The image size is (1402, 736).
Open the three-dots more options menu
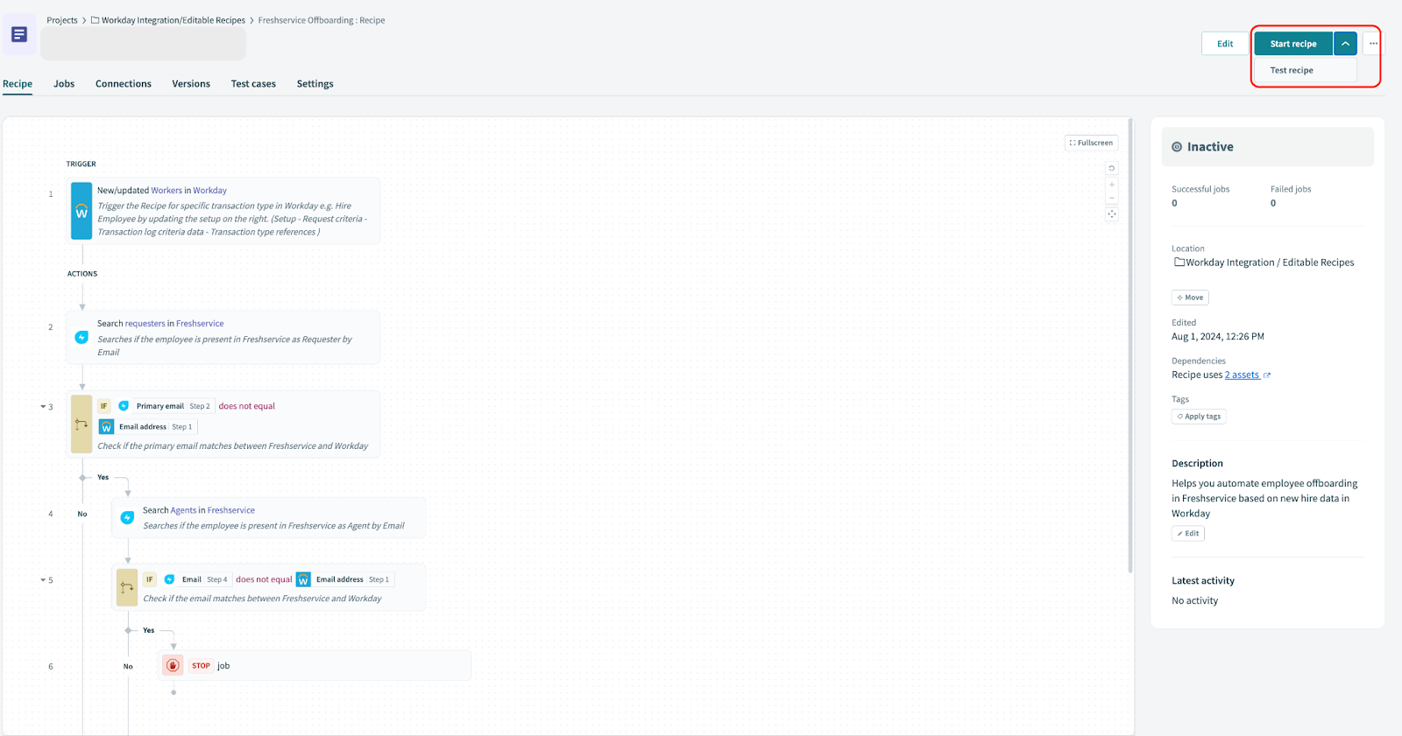pyautogui.click(x=1373, y=44)
